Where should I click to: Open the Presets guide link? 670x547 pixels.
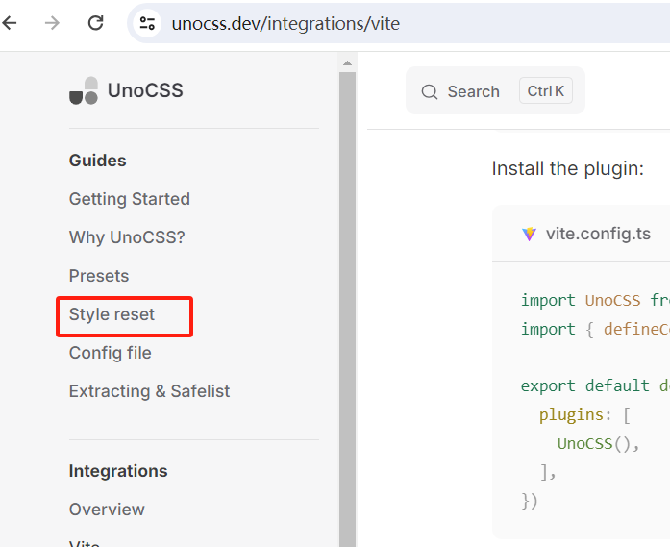pos(99,276)
